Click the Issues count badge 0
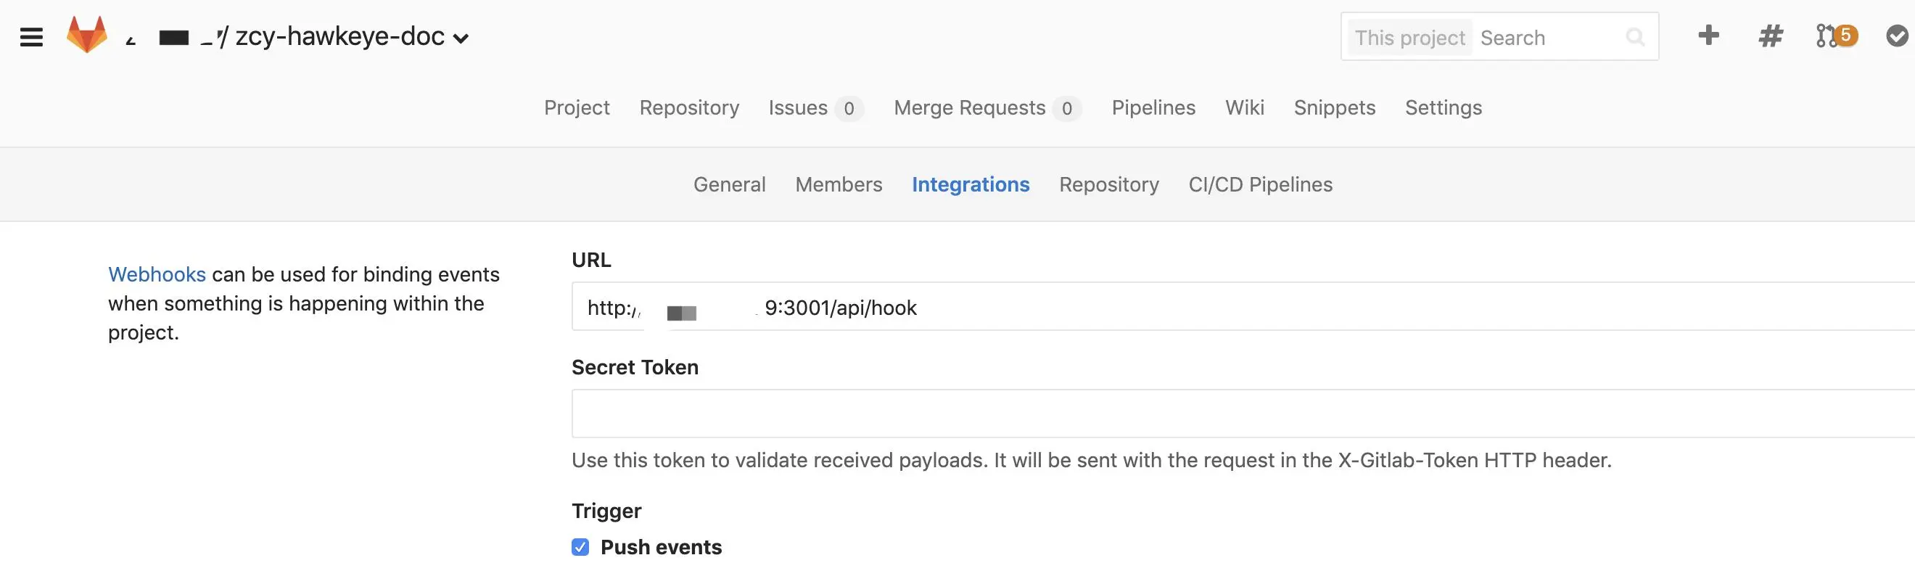Screen dimensions: 1915x563 848,109
